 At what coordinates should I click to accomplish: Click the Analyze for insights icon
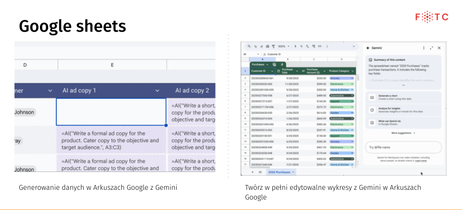[372, 110]
